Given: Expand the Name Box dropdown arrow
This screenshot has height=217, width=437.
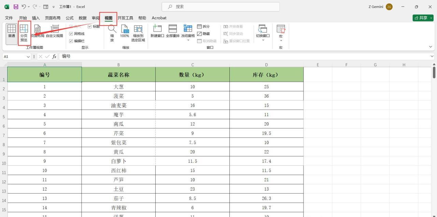Looking at the screenshot, I should tap(28, 57).
